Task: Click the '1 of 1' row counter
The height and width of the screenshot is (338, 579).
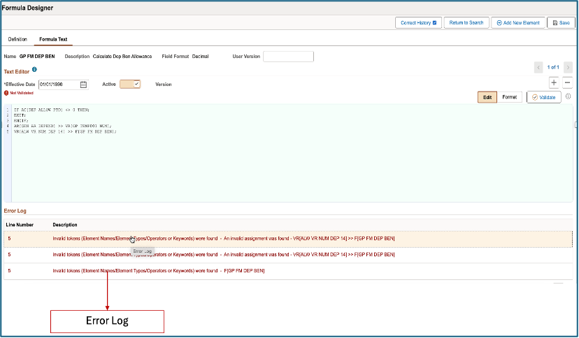Action: point(553,67)
